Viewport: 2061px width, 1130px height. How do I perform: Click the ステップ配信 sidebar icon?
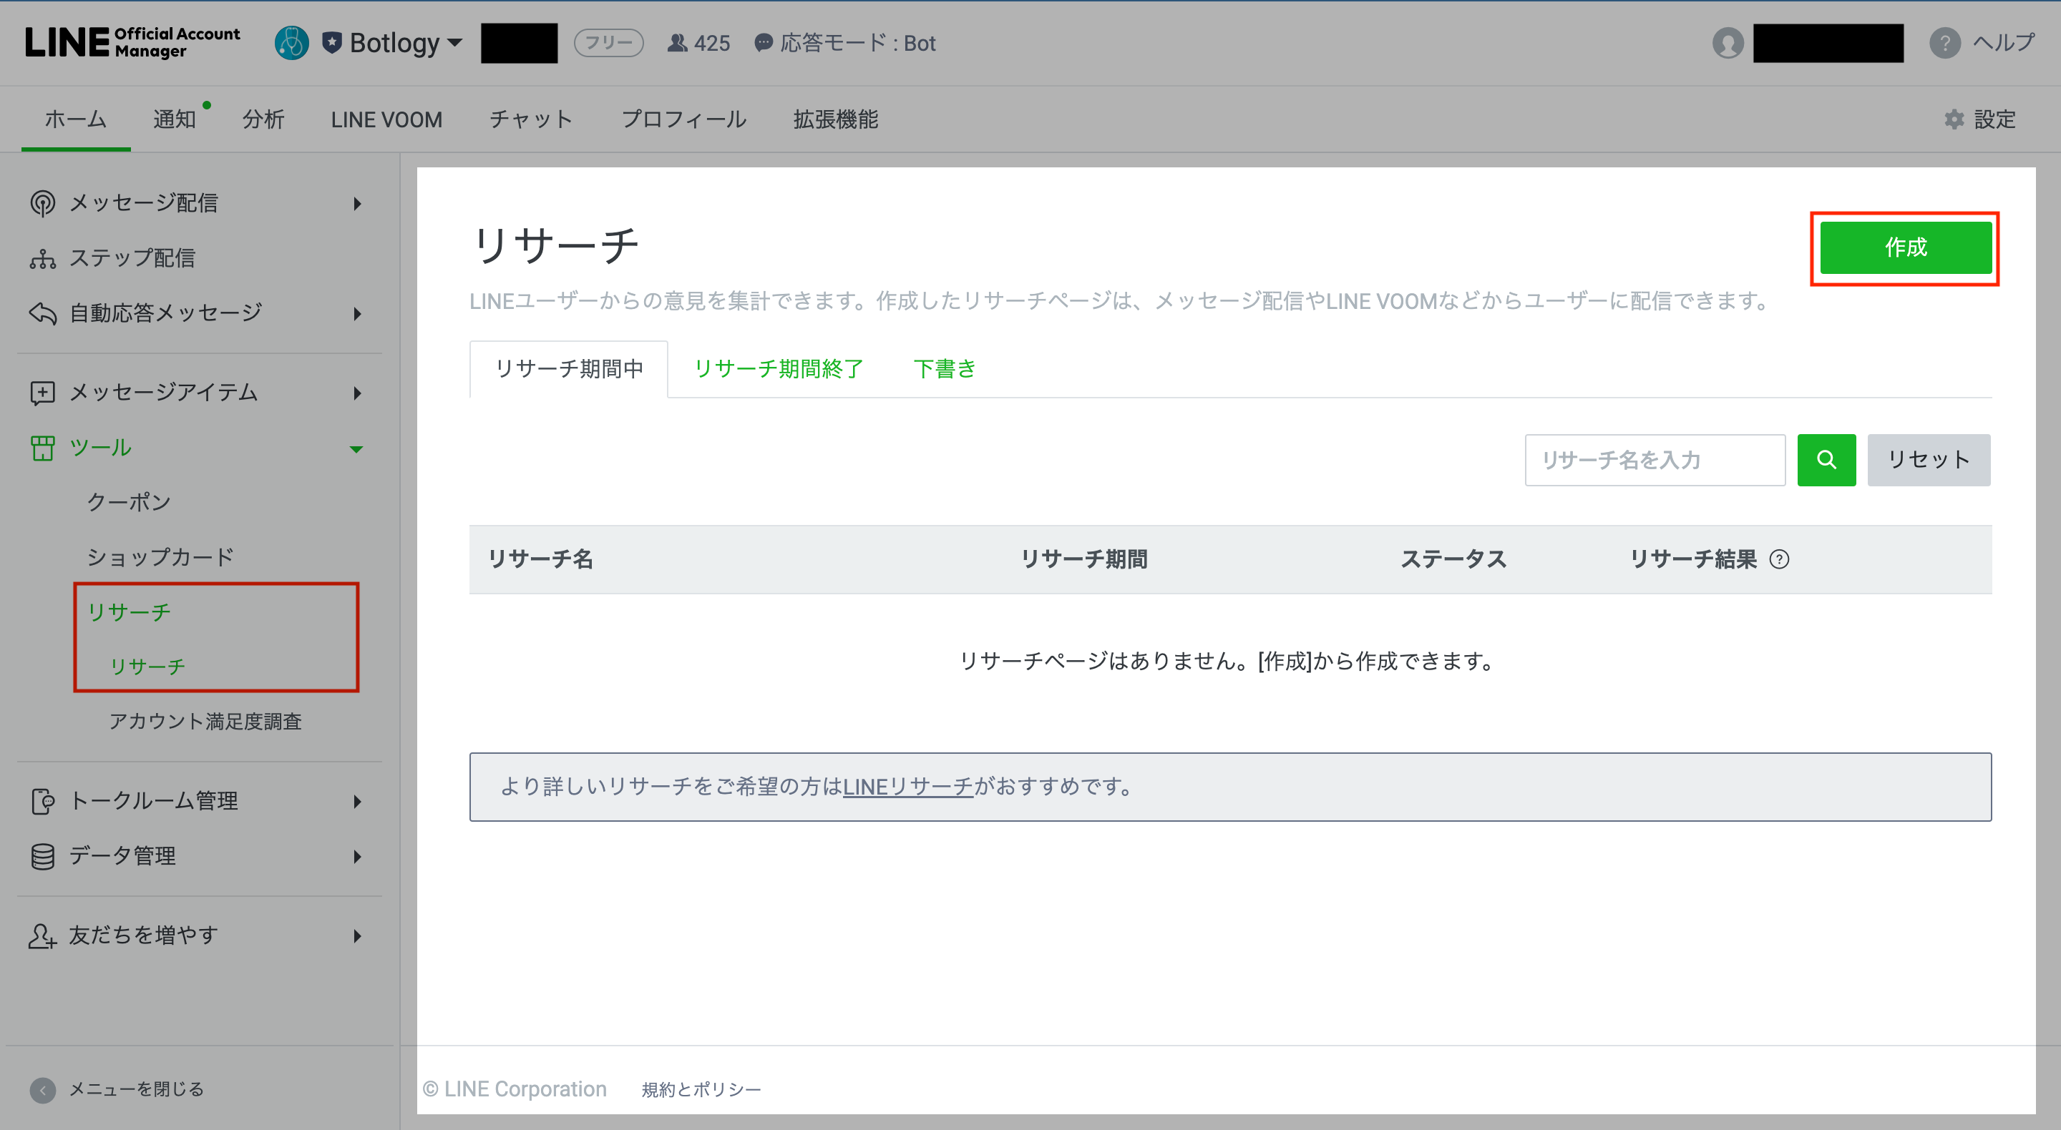pos(42,258)
